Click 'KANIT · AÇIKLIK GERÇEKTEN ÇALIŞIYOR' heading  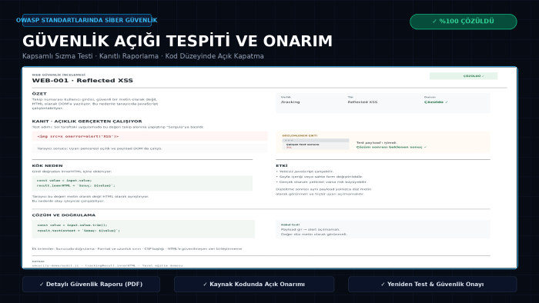[87, 122]
